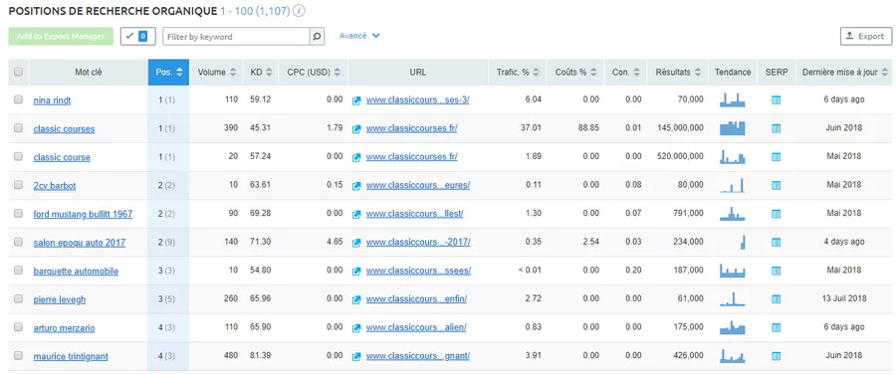The width and height of the screenshot is (896, 375).
Task: Click external link icon in pierre levegh row
Action: (x=356, y=299)
